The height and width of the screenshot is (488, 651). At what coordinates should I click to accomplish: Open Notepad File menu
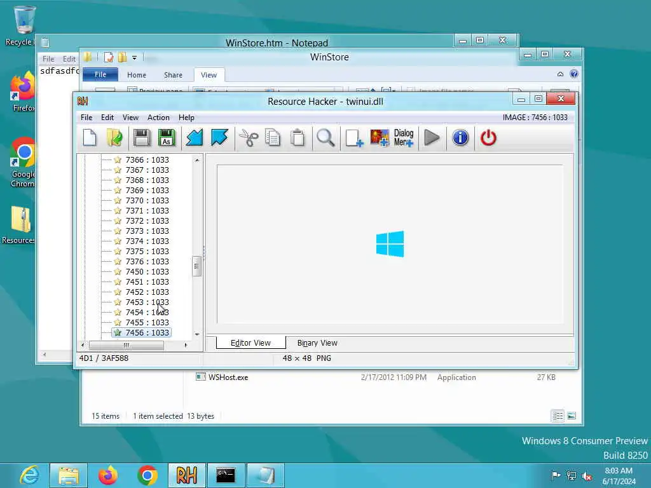coord(48,59)
